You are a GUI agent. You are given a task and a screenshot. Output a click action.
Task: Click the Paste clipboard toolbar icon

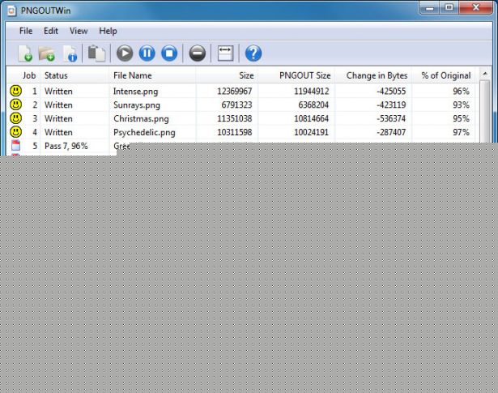[96, 53]
